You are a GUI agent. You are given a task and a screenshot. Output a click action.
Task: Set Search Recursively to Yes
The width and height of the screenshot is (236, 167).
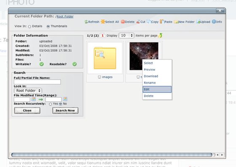51,104
